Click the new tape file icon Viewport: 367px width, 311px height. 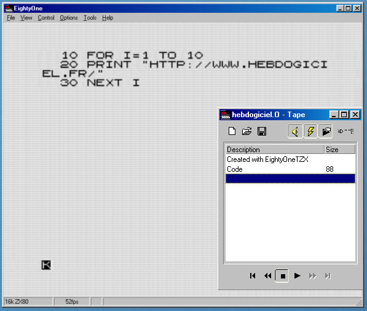tap(232, 131)
